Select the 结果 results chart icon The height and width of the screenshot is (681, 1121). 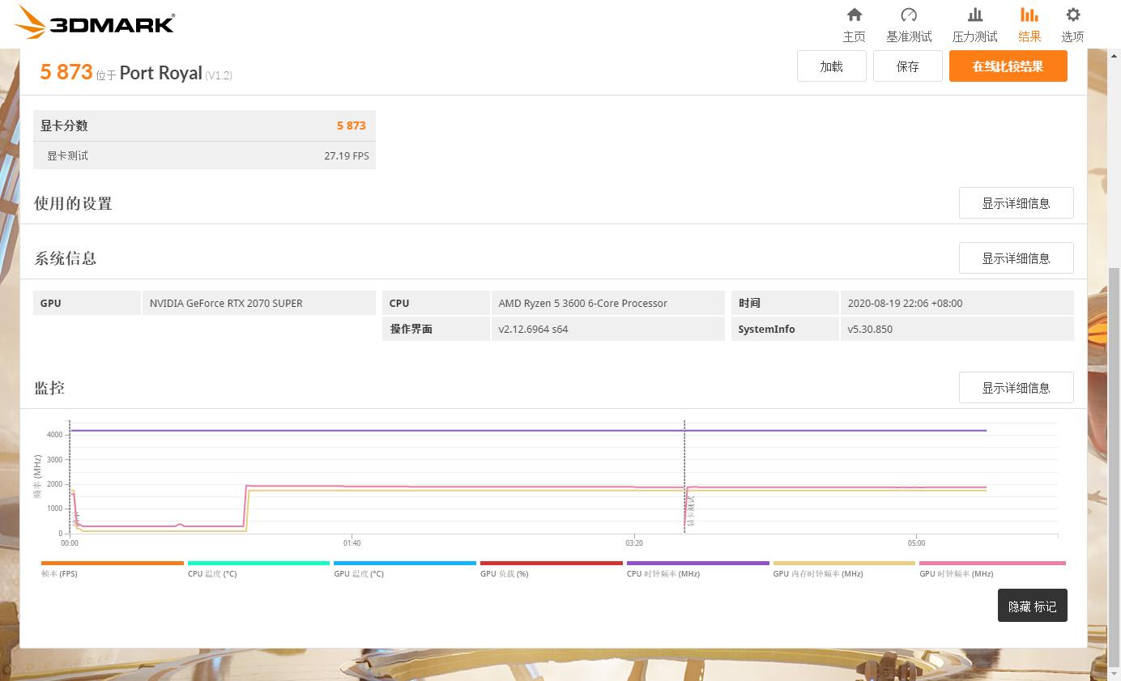(x=1029, y=15)
